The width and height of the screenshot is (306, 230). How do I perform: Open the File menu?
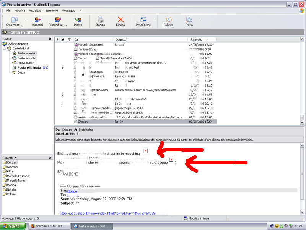click(x=8, y=11)
